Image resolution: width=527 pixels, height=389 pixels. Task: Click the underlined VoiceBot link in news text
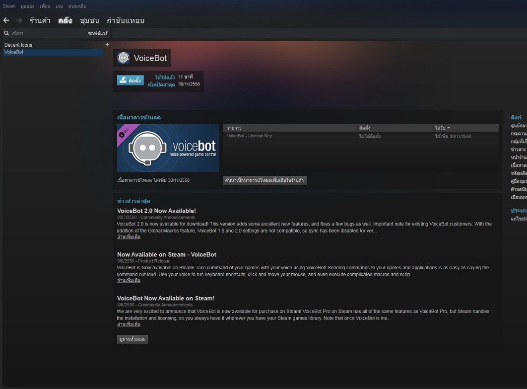click(126, 267)
